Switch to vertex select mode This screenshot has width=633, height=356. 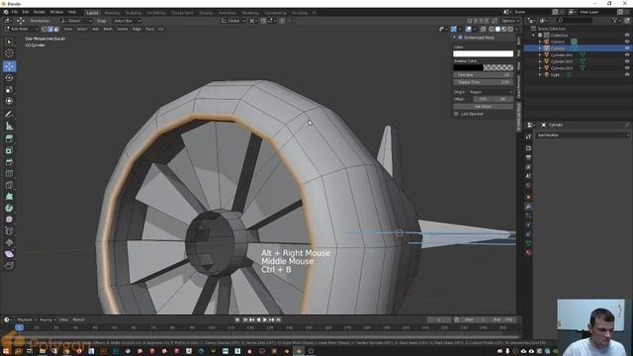(x=44, y=29)
